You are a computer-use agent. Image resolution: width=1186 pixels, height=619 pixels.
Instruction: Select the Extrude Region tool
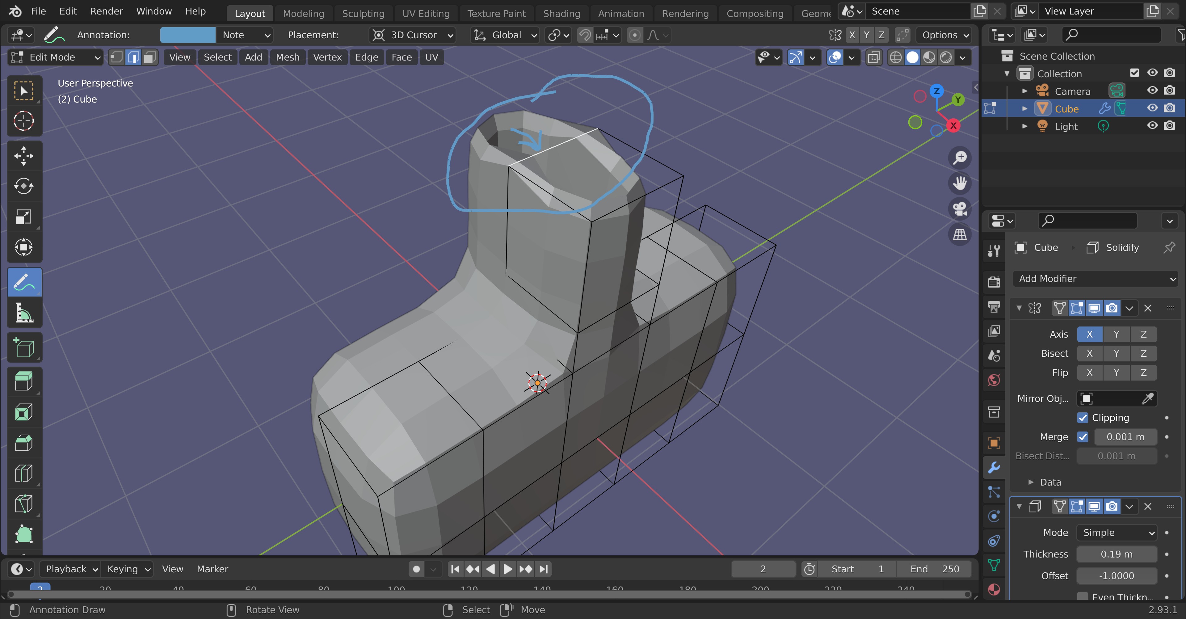point(24,381)
